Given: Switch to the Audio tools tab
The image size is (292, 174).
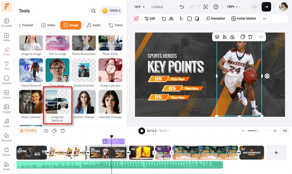Looking at the screenshot, I should click(93, 25).
